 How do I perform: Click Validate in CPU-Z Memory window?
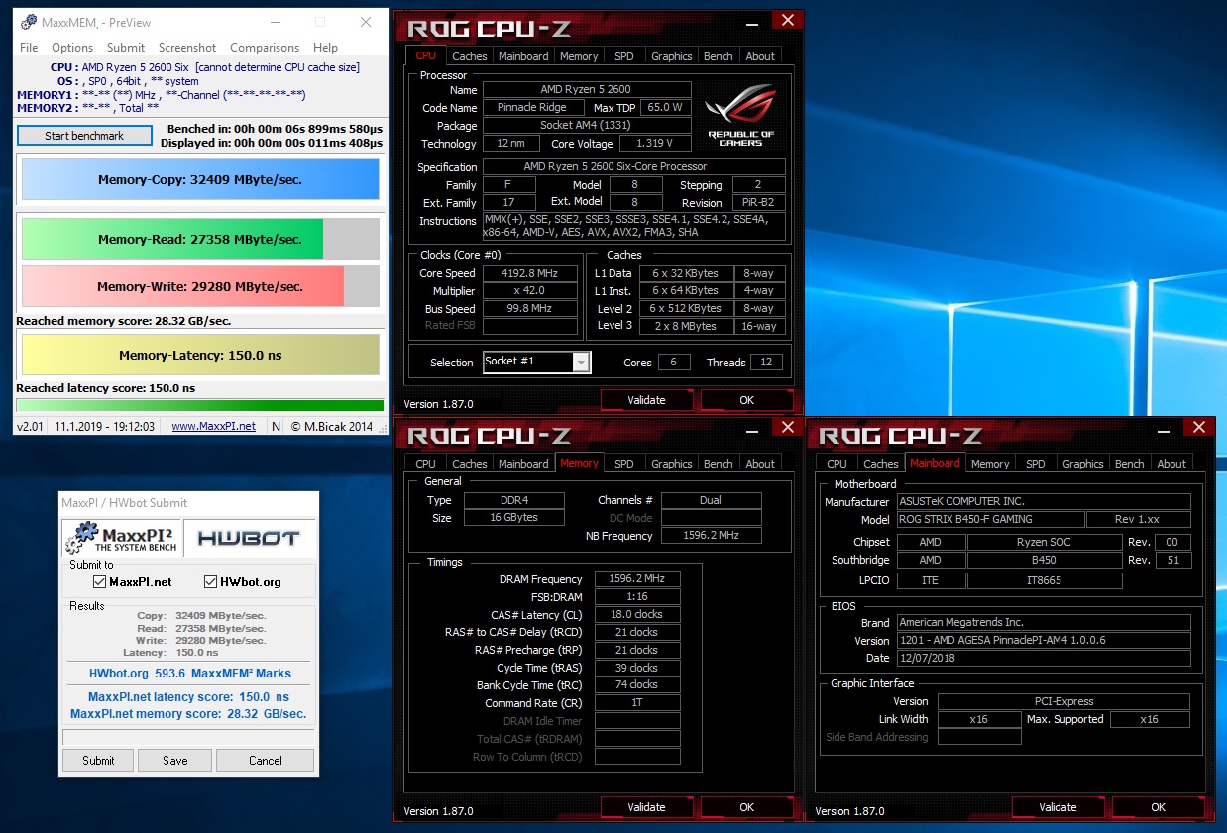point(646,807)
